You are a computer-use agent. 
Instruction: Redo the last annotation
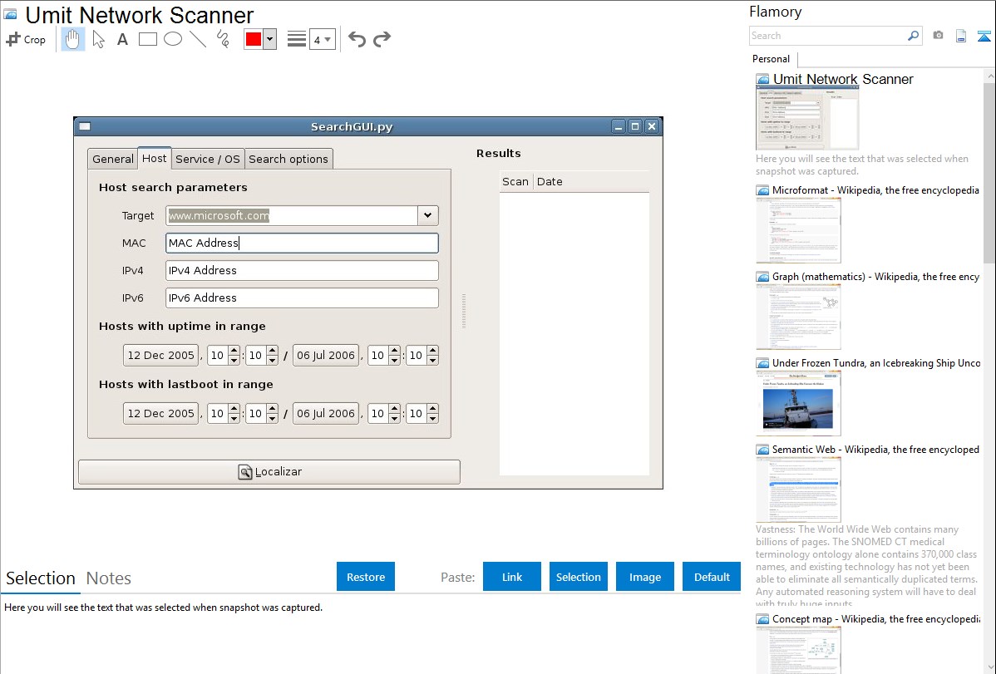pyautogui.click(x=382, y=39)
